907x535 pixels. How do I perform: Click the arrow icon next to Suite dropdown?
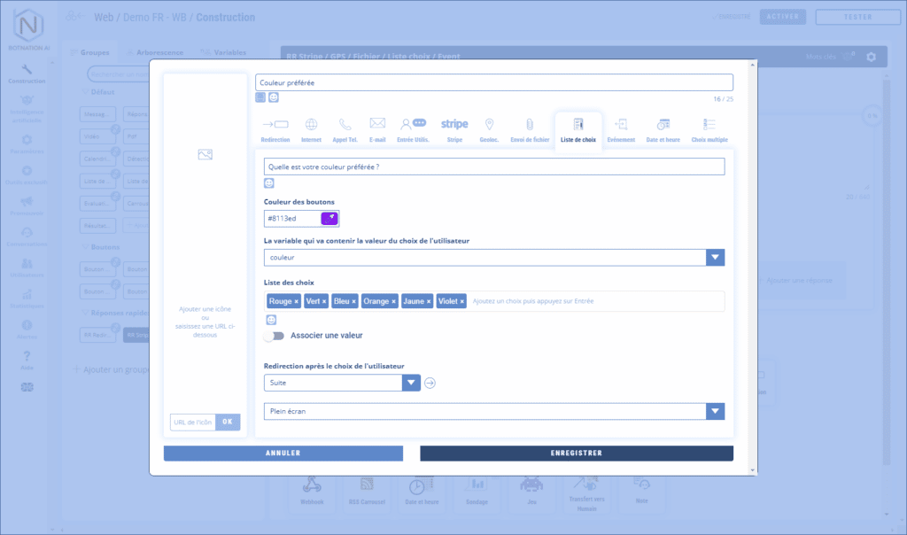(430, 383)
